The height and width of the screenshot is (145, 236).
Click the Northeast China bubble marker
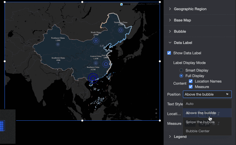120,30
